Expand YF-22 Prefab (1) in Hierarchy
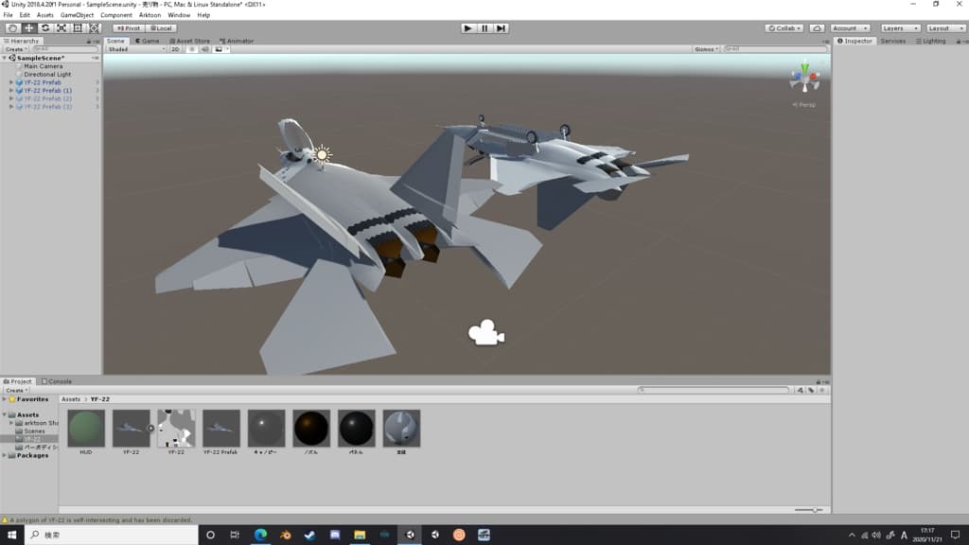Viewport: 969px width, 545px height. (x=11, y=91)
